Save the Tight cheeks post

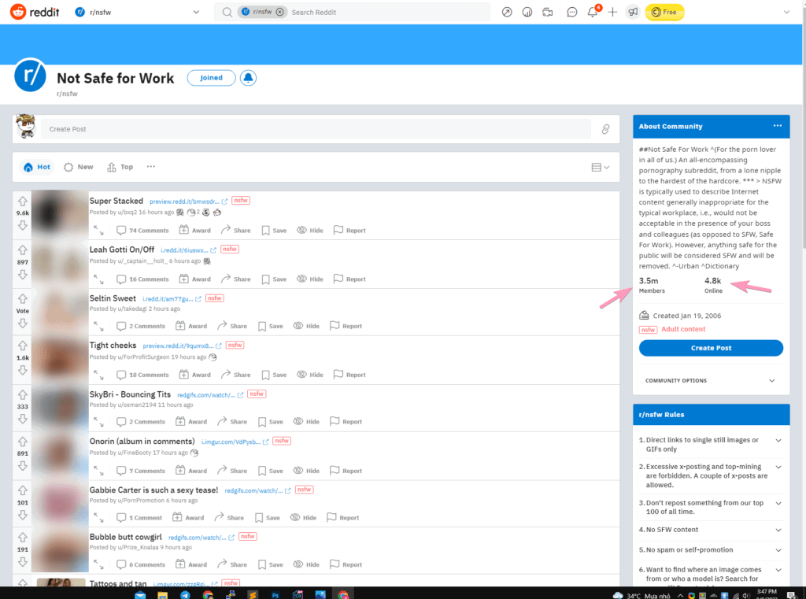pyautogui.click(x=274, y=375)
